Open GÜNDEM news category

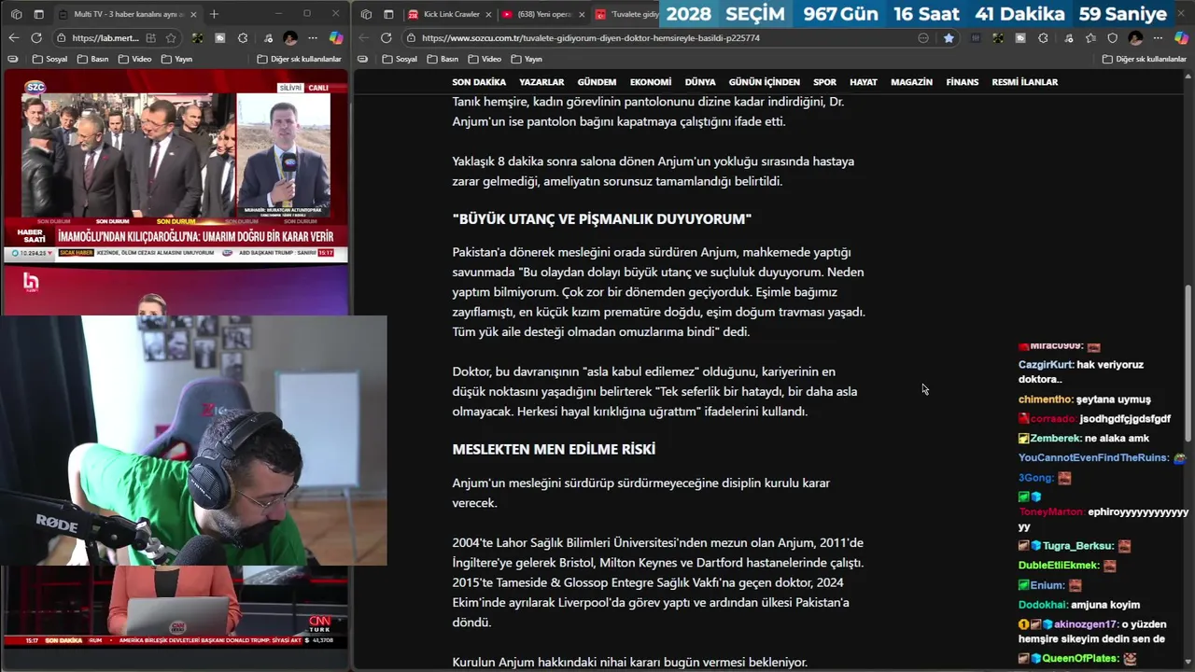[597, 82]
